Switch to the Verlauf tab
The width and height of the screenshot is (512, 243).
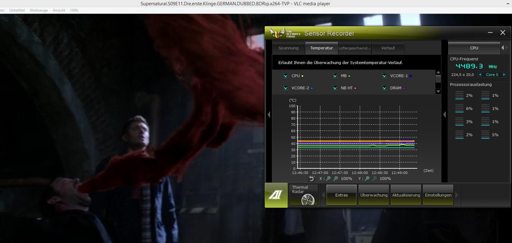388,48
